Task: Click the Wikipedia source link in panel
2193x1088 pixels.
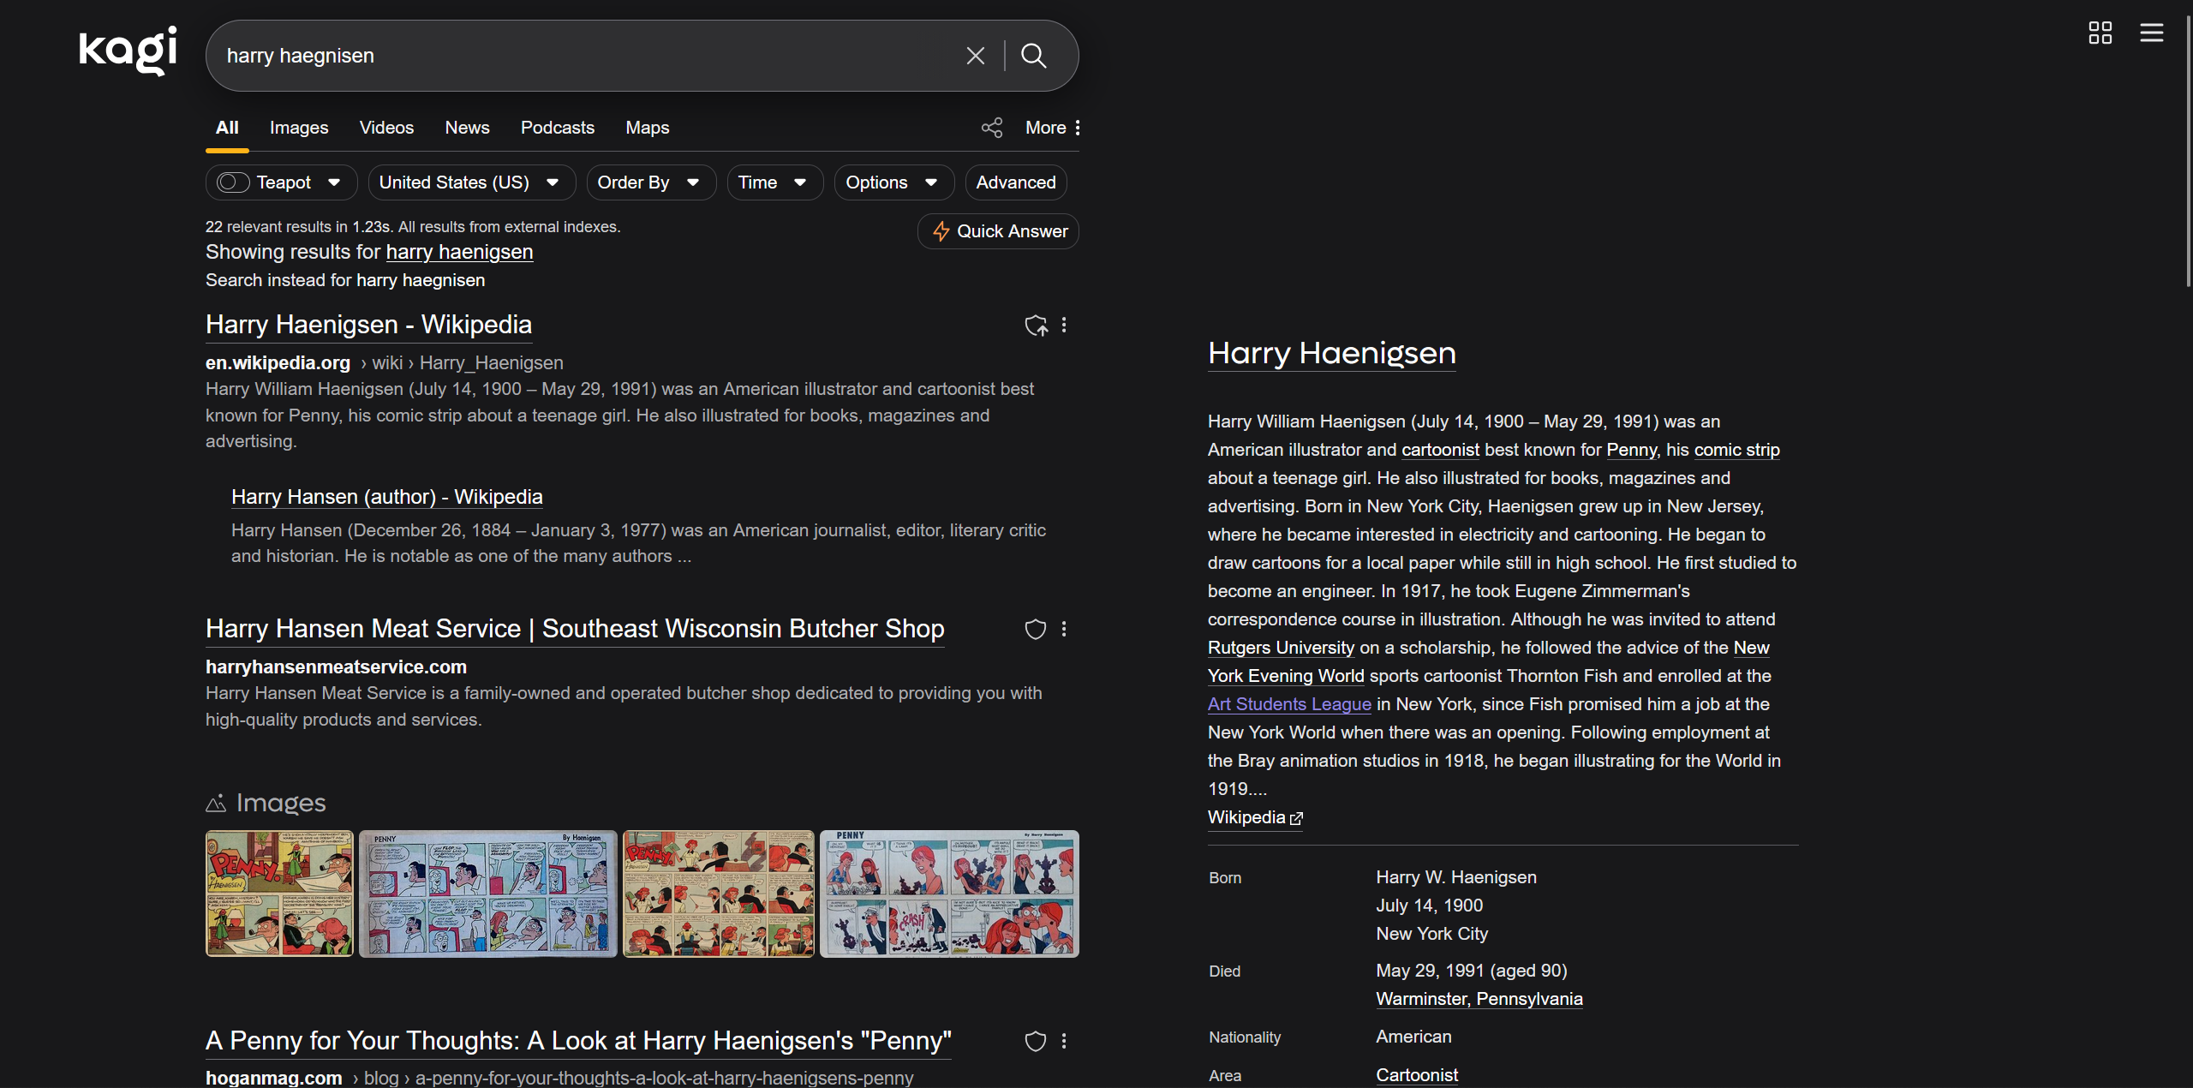Action: click(x=1255, y=817)
